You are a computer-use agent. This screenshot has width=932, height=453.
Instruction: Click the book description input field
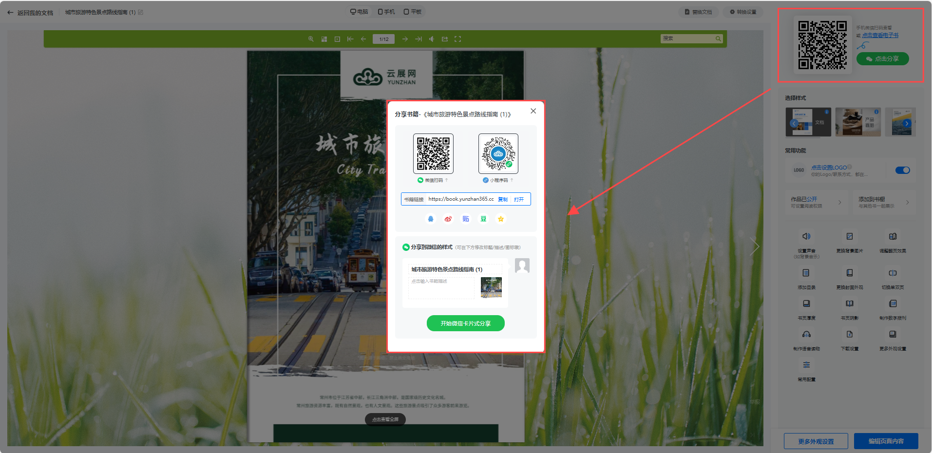[441, 287]
